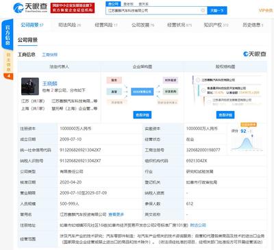Click the registration authority 如皋市行政审批局
Viewport: 274px width, 250px height.
[201, 182]
